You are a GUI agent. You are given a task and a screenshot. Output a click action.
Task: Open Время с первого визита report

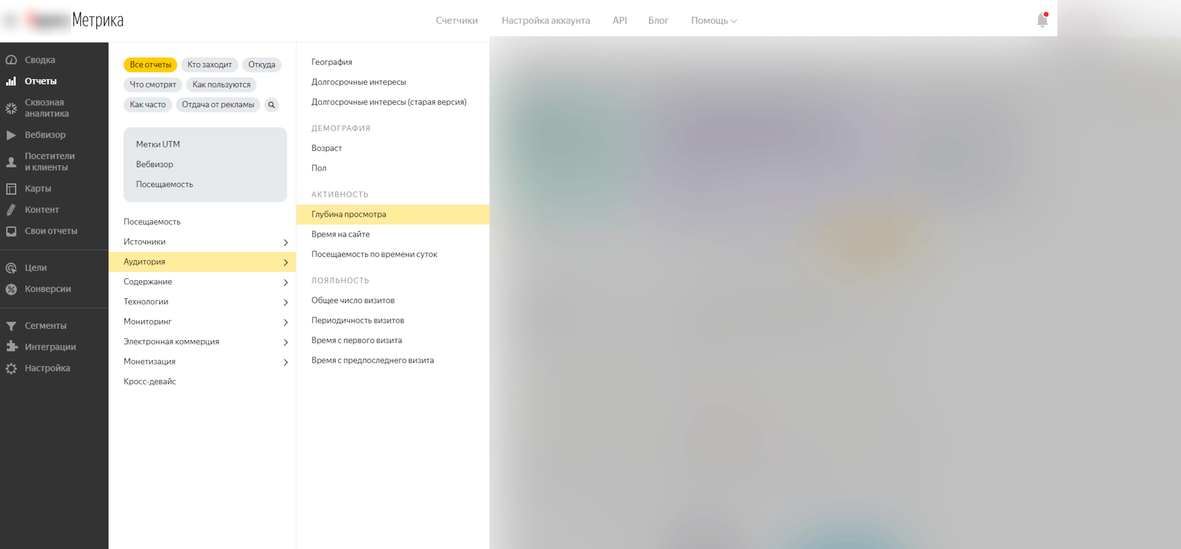[x=356, y=341]
